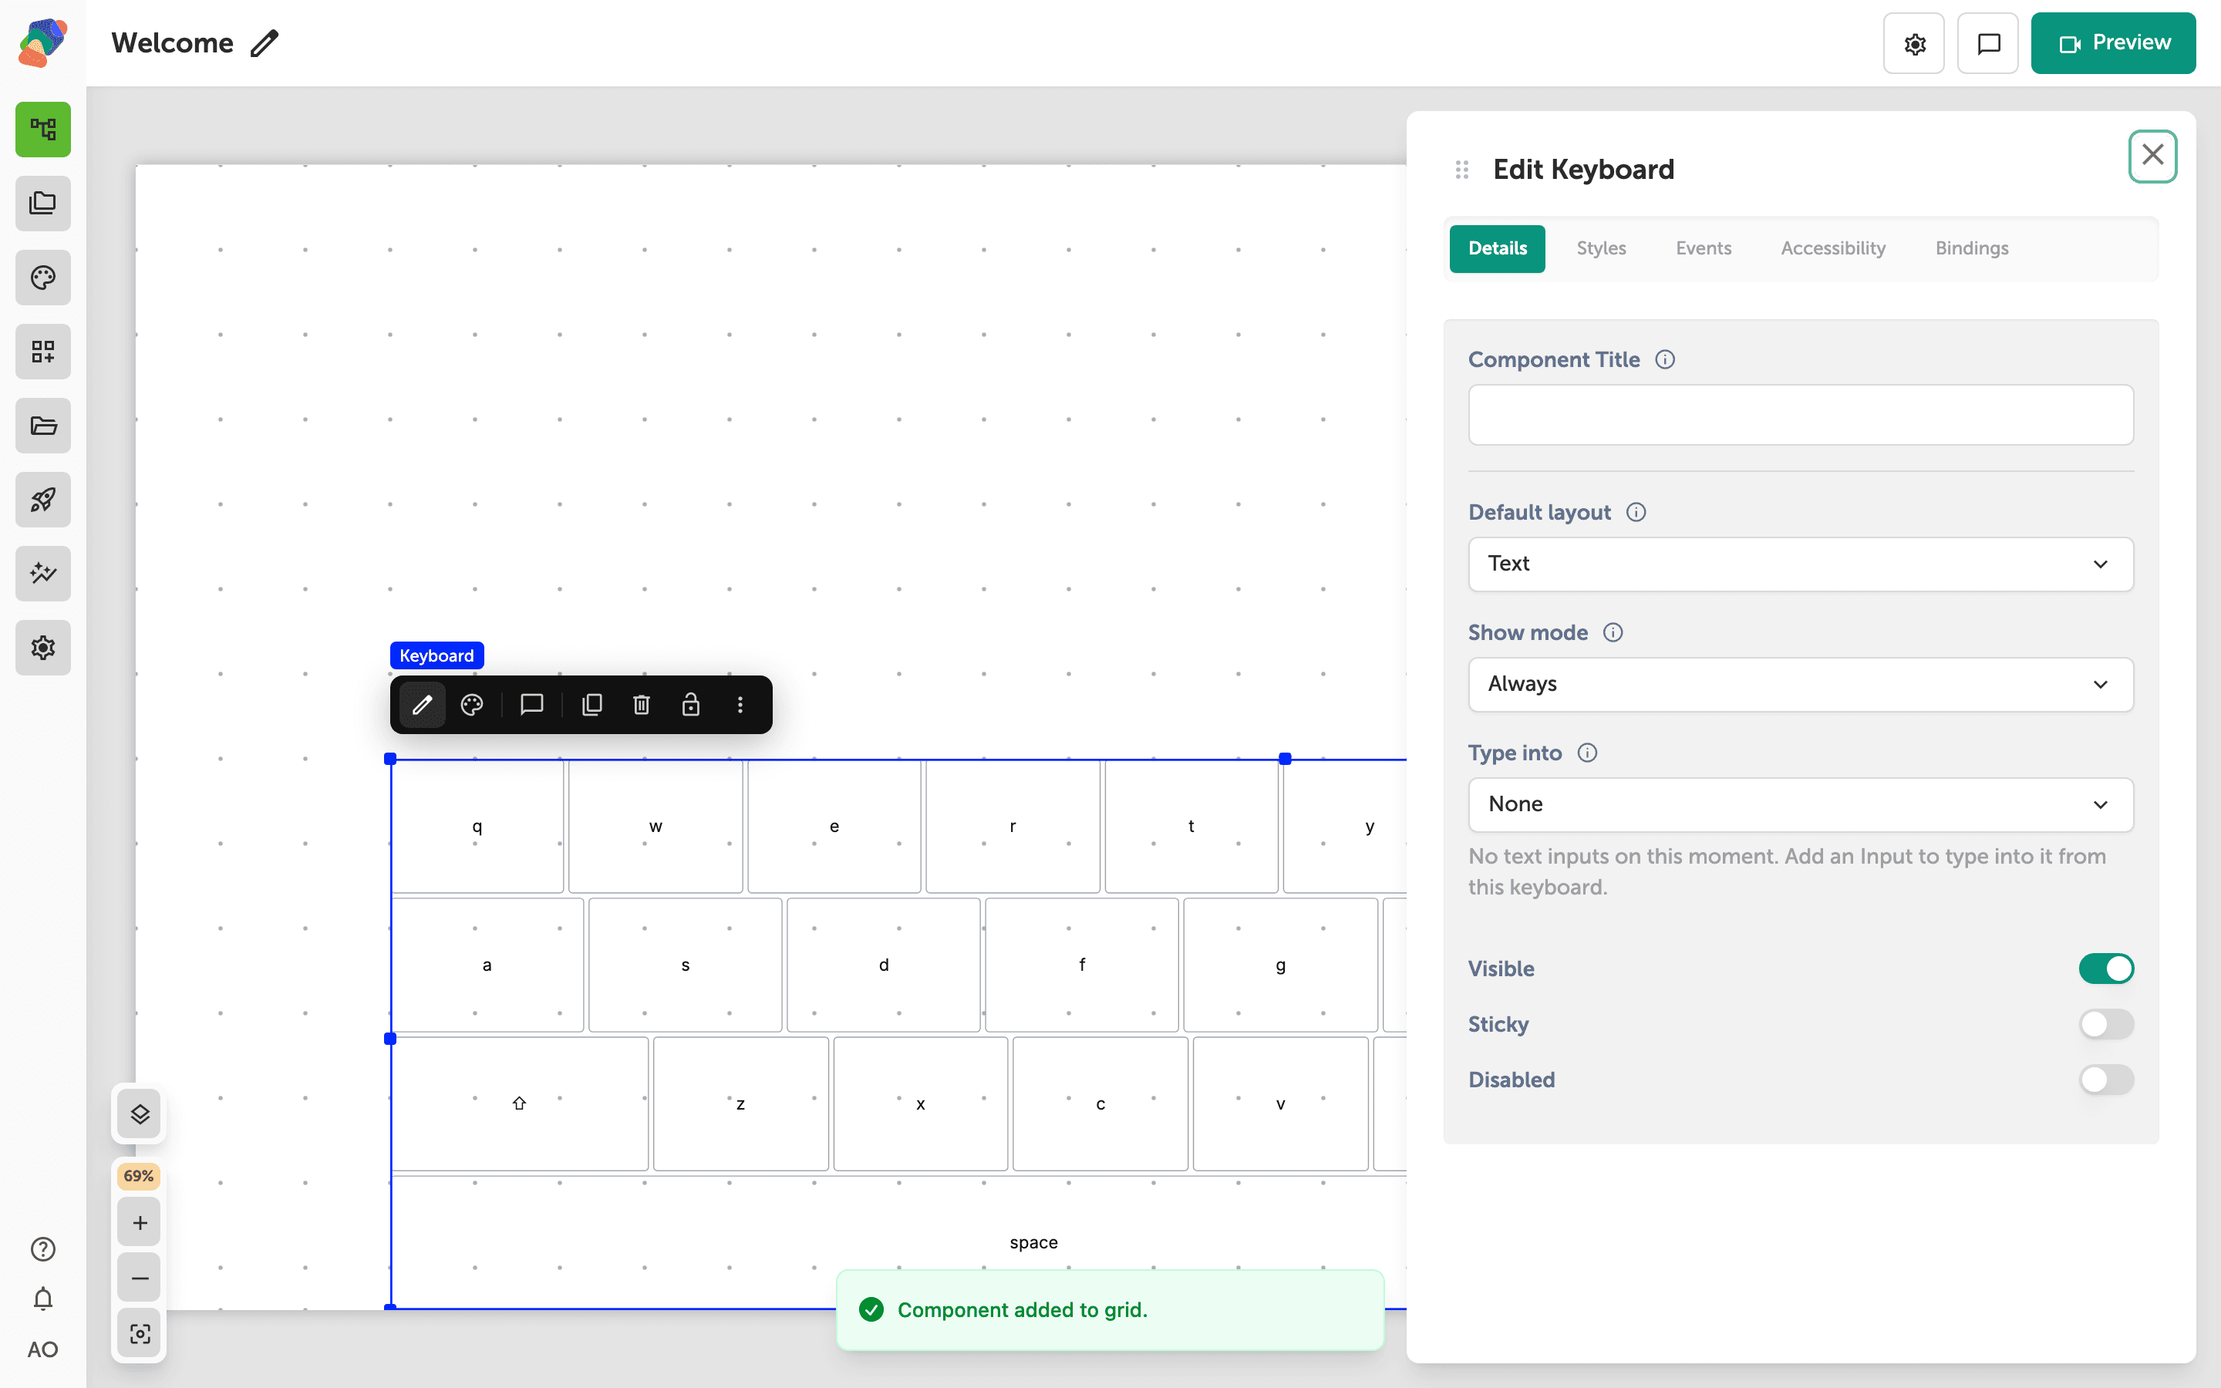2221x1388 pixels.
Task: Click the space key
Action: pyautogui.click(x=1033, y=1242)
